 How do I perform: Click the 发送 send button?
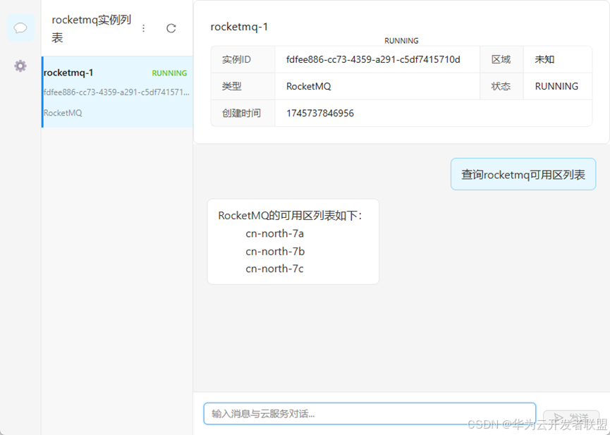tap(571, 418)
